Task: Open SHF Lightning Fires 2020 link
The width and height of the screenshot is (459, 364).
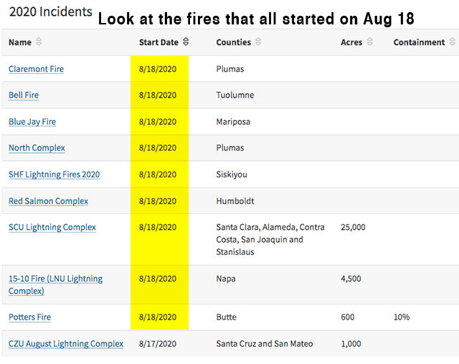Action: [x=54, y=174]
